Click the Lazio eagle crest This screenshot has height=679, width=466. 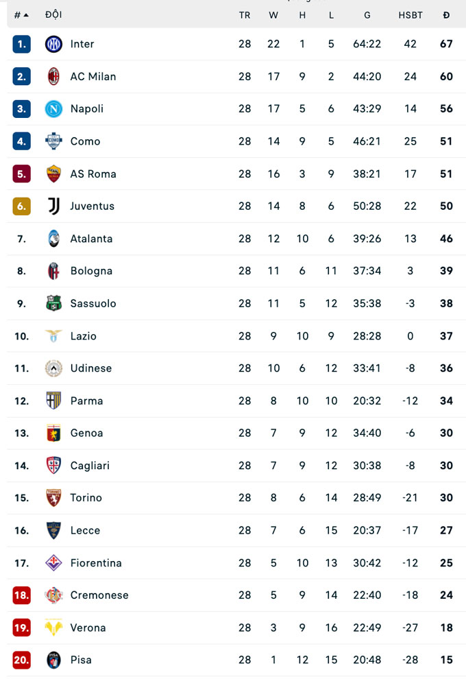coord(53,336)
